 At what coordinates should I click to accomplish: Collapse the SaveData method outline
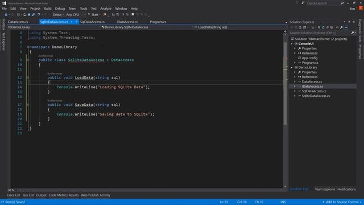(x=28, y=105)
